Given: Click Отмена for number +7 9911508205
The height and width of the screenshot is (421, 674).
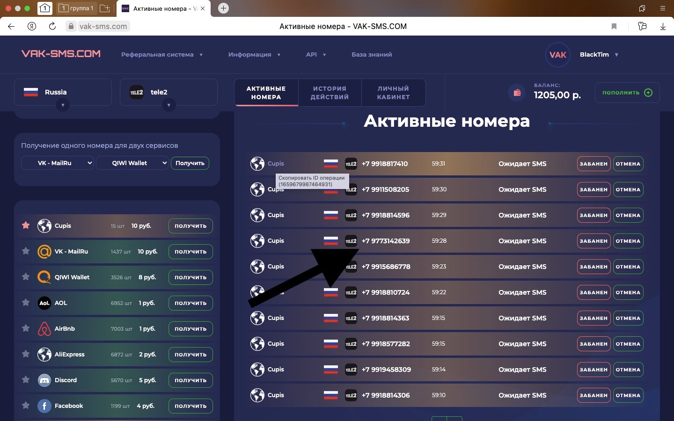Looking at the screenshot, I should [628, 189].
